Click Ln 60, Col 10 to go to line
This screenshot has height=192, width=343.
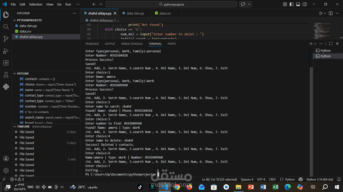pos(220,179)
